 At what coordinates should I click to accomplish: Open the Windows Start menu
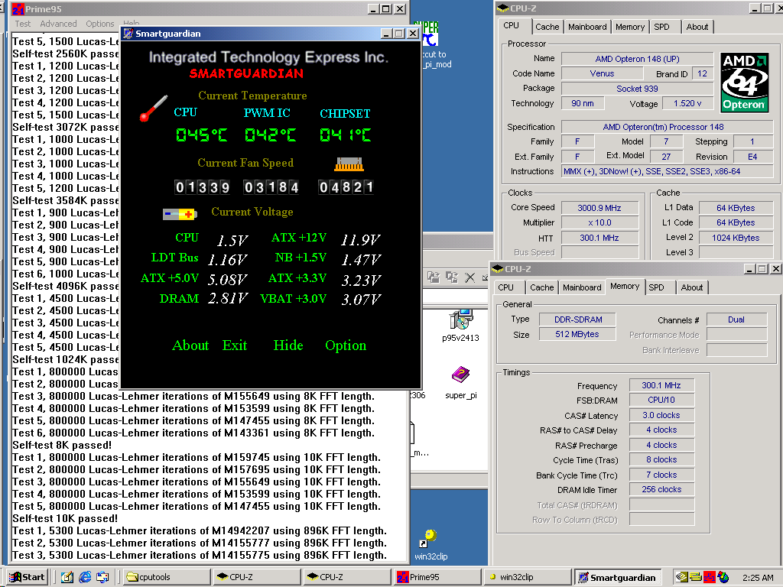[28, 577]
